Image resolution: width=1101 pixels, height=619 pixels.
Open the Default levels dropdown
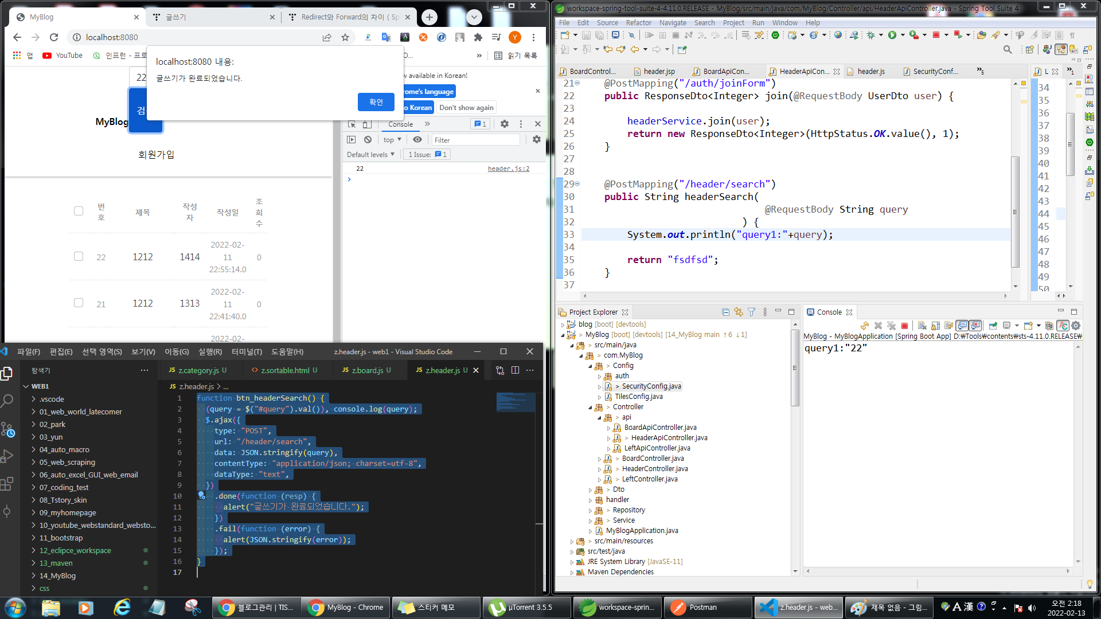pyautogui.click(x=370, y=155)
